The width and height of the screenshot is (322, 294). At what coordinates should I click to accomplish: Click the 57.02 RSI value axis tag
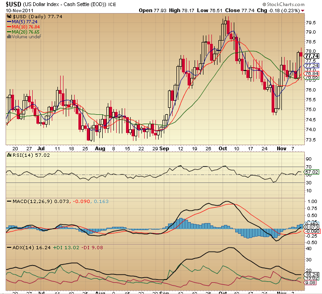tap(311, 172)
